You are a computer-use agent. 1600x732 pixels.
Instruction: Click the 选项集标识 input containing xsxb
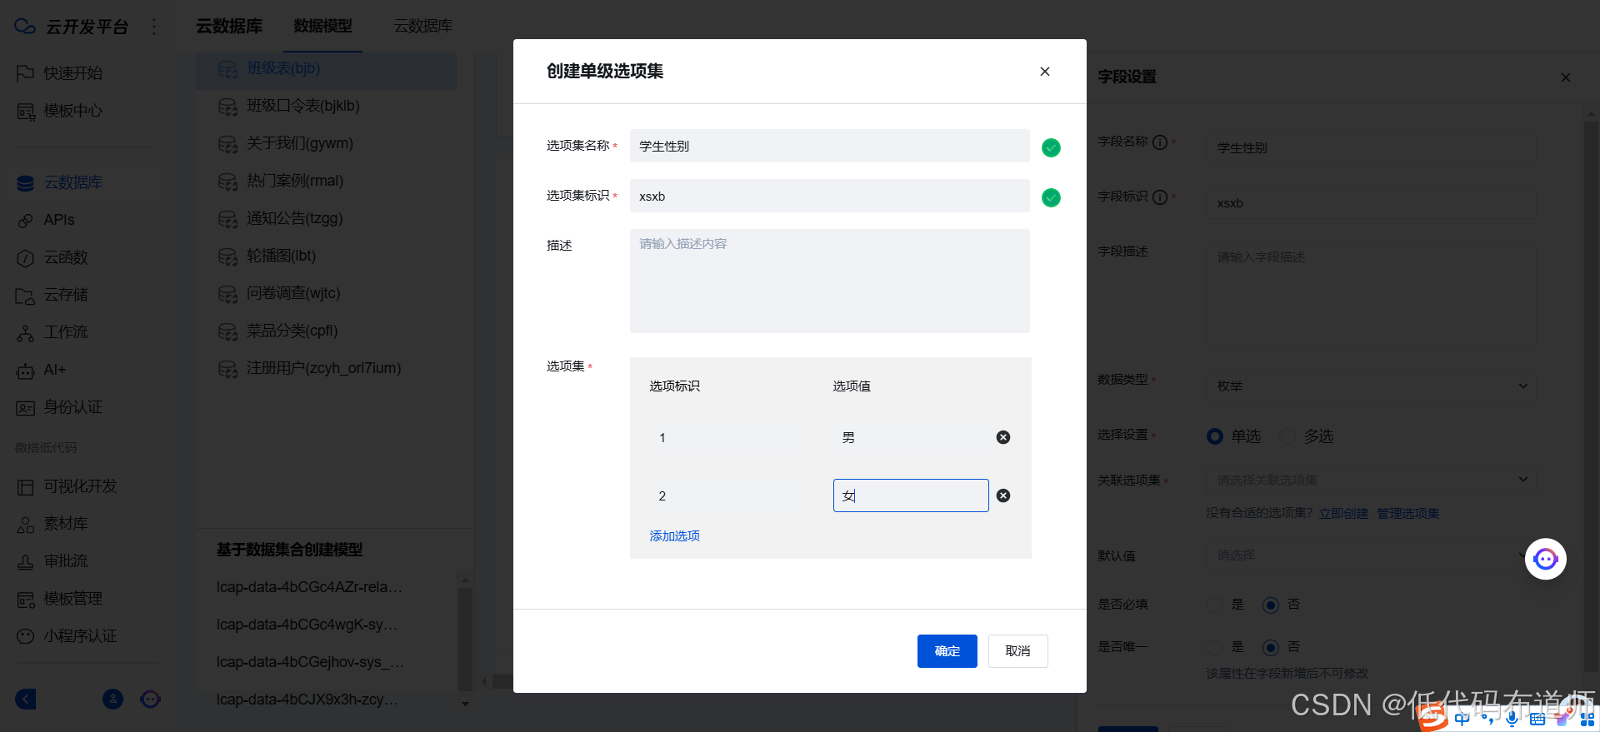coord(830,196)
